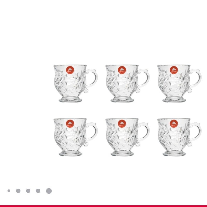
Task: Select the smallest first carousel dot
Action: [x=9, y=191]
